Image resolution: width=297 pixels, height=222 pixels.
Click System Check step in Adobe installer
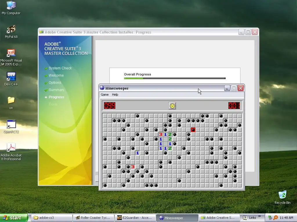coord(60,68)
